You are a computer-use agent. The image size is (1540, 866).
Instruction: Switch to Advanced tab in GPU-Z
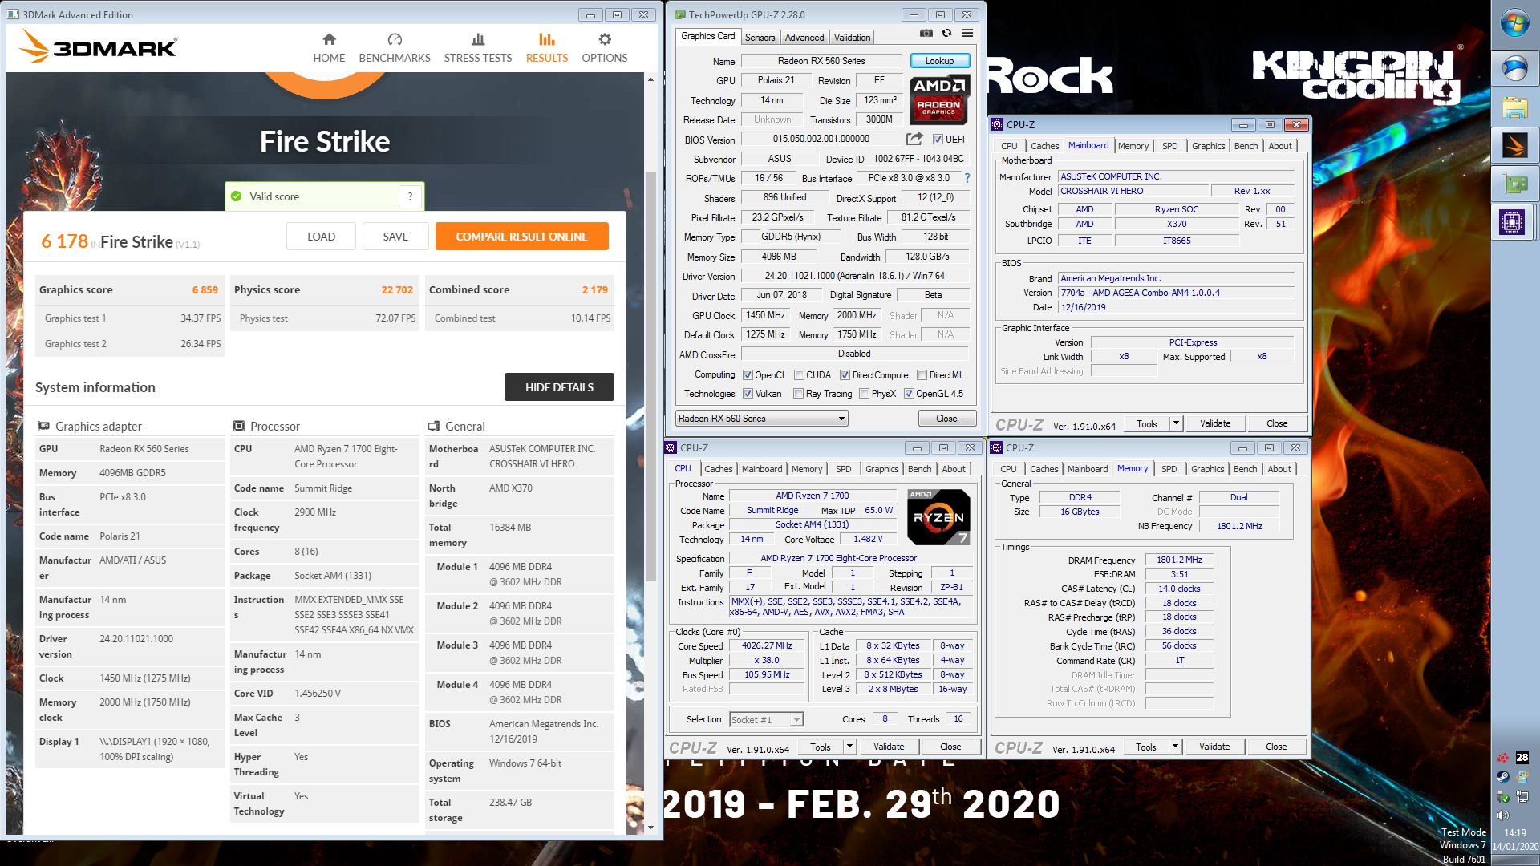point(804,38)
